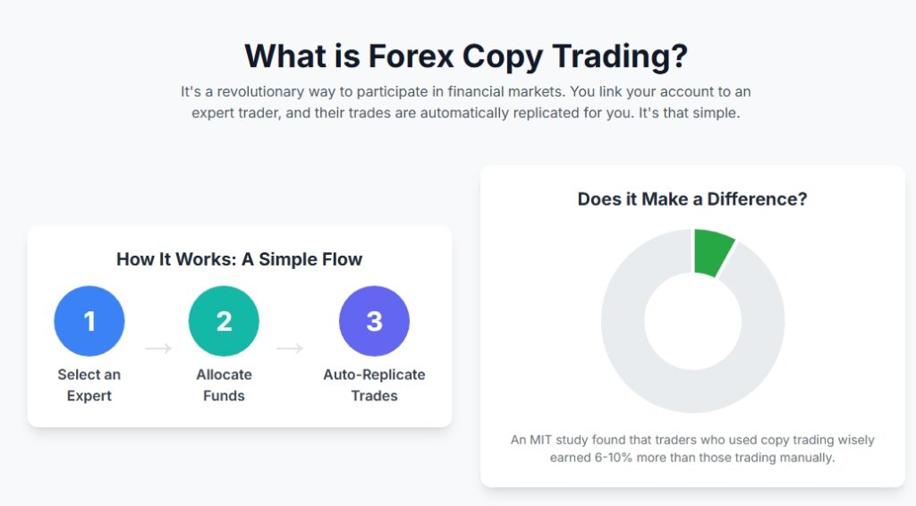Click the arrow between steps 2 and 3
Image resolution: width=916 pixels, height=506 pixels.
[x=290, y=349]
